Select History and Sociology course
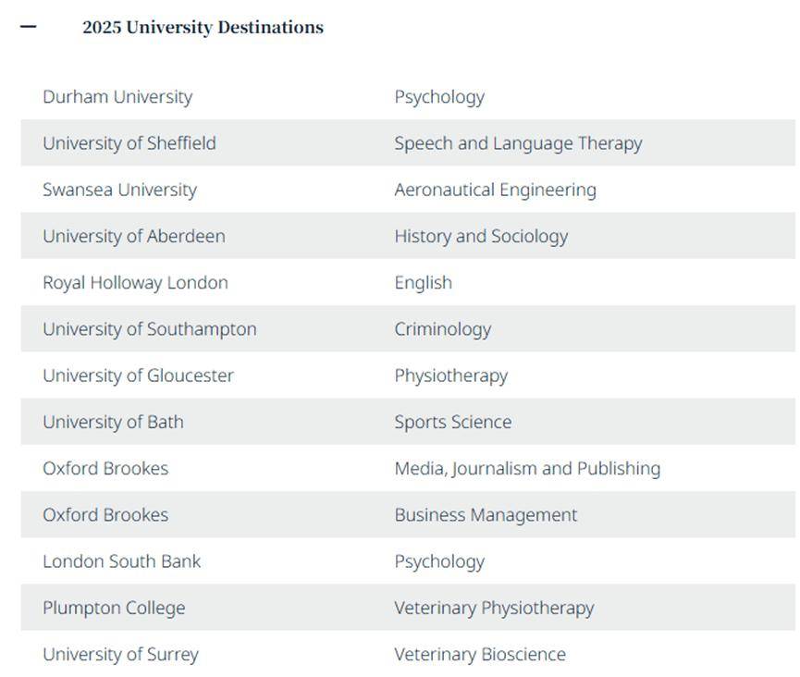Screen dimensions: 800x677 481,236
